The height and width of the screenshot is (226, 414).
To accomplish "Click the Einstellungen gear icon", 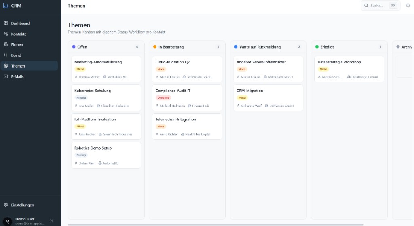I will [6, 205].
